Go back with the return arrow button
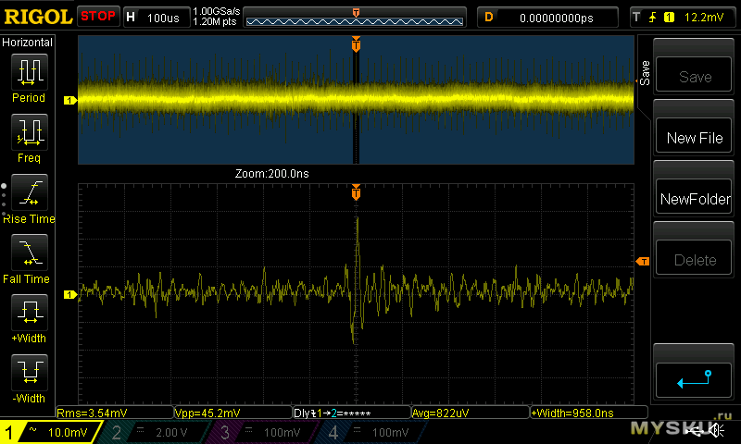 (694, 380)
